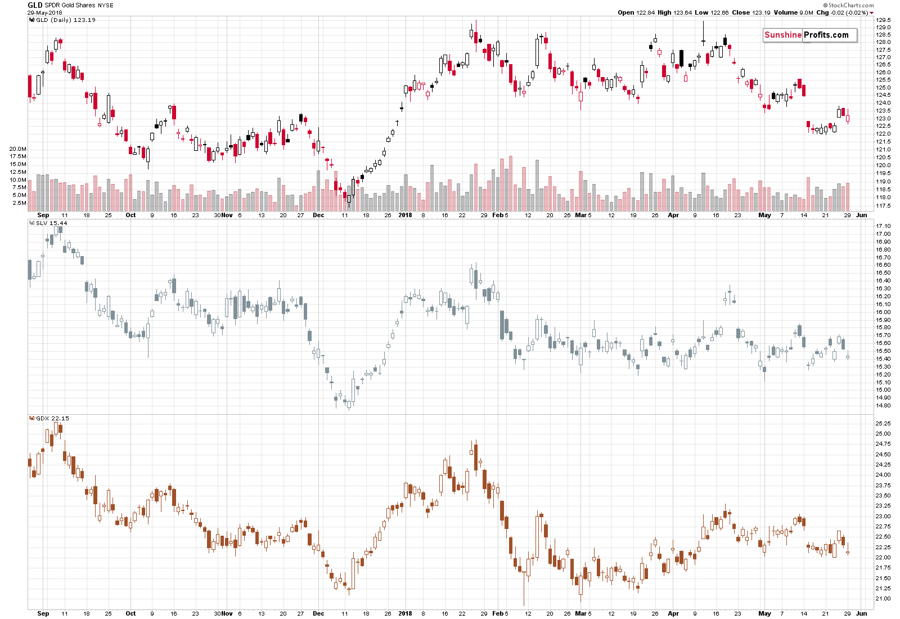This screenshot has height=619, width=900.
Task: Click the red down arrow beside Chg
Action: pos(871,12)
